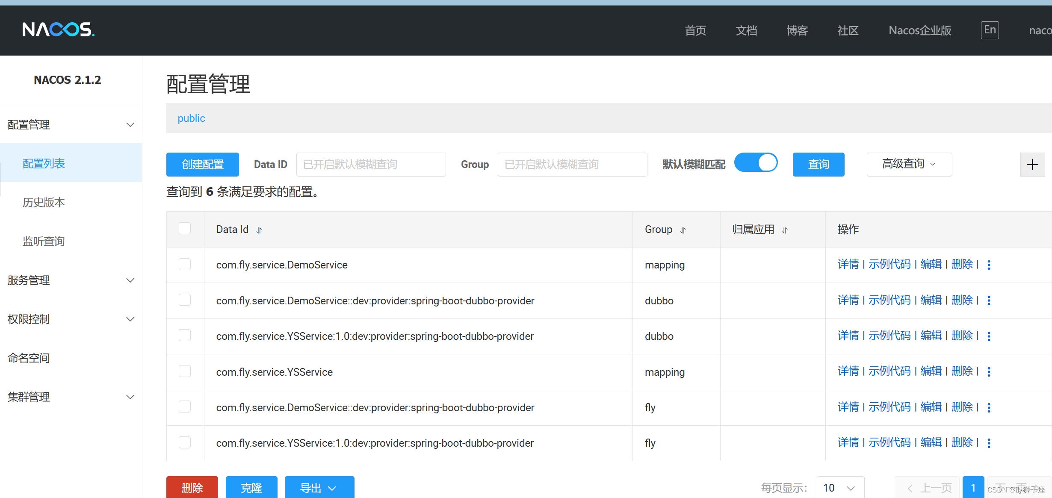The height and width of the screenshot is (498, 1052).
Task: Click the 克隆 button
Action: tap(251, 487)
